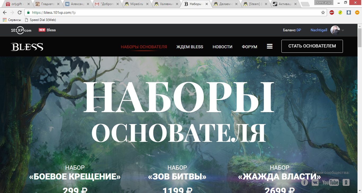Switch to the orlygift browser tab
Viewport: 362px width, 193px height.
(17, 4)
